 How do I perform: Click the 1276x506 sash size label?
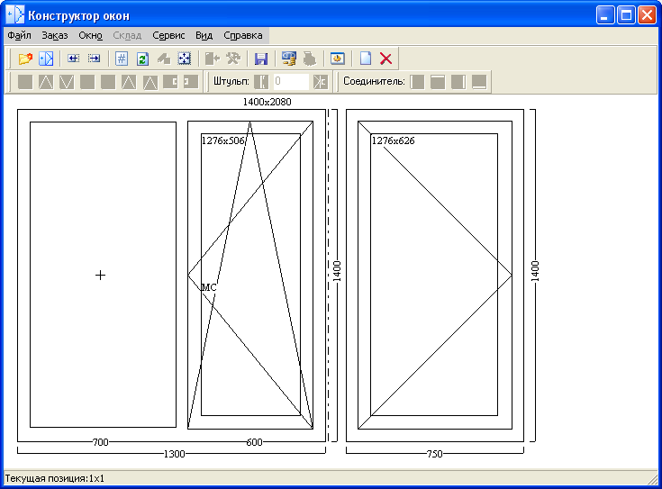coord(223,140)
